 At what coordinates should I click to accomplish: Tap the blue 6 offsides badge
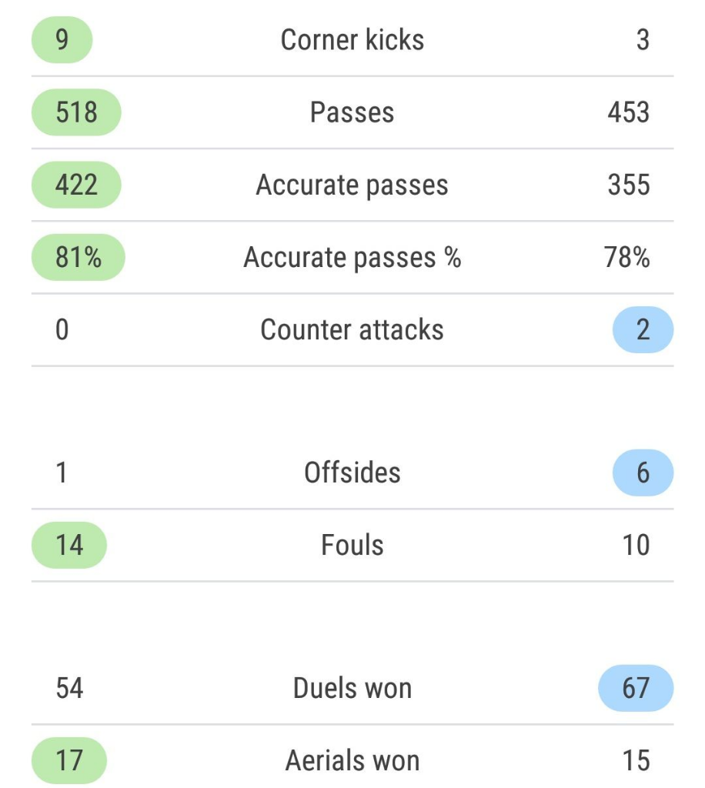tap(643, 472)
